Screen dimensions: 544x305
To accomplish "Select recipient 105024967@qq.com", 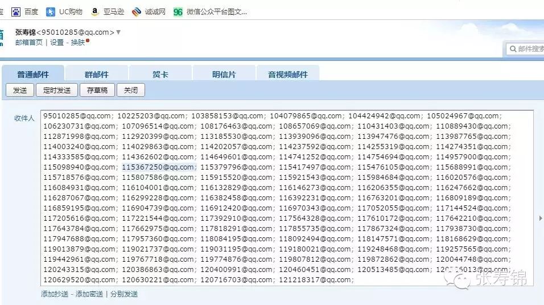I will 463,116.
